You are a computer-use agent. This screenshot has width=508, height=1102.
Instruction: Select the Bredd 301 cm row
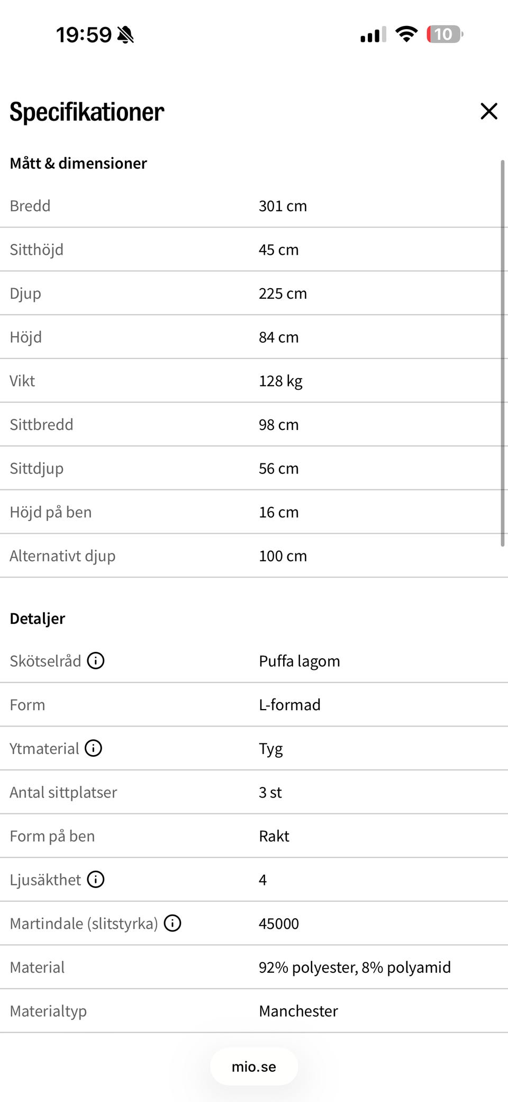[254, 206]
